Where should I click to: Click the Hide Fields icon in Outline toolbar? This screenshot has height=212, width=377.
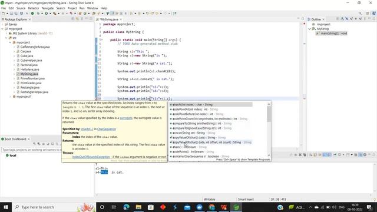point(347,19)
